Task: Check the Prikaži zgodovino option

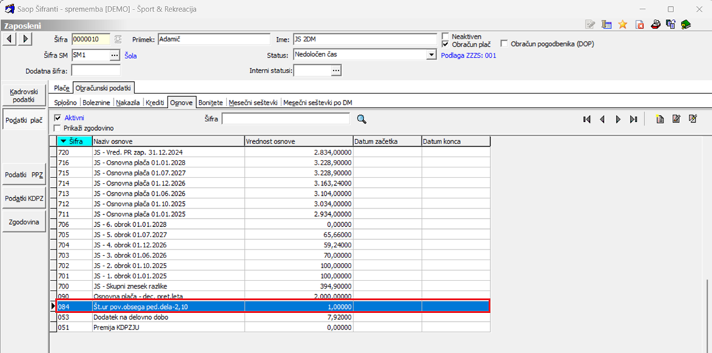Action: click(58, 127)
